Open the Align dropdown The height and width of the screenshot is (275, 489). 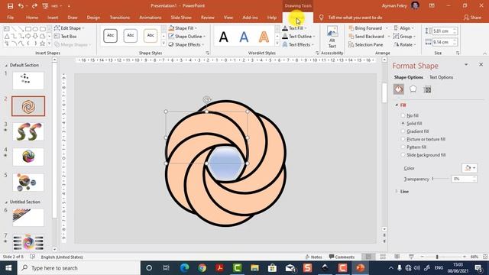click(404, 28)
